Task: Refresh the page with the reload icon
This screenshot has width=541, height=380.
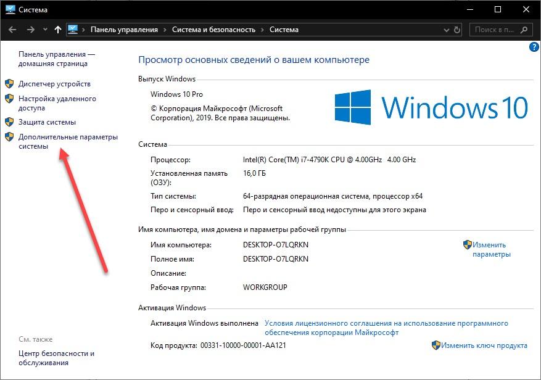Action: coord(457,30)
